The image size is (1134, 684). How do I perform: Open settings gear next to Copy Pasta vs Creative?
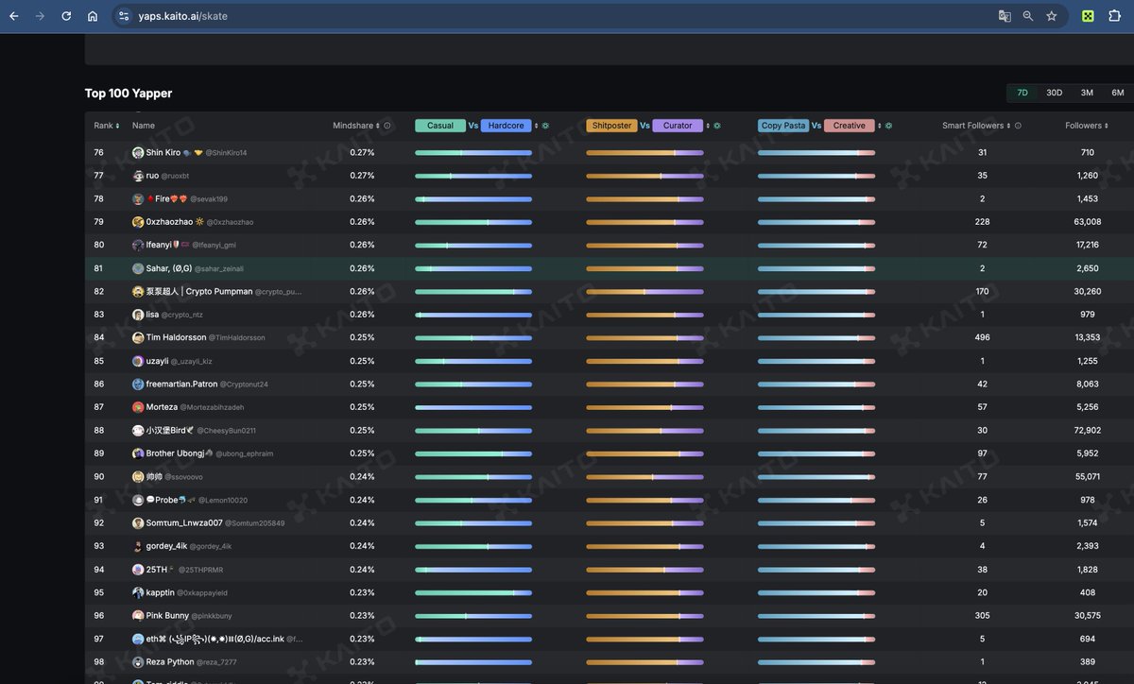888,126
